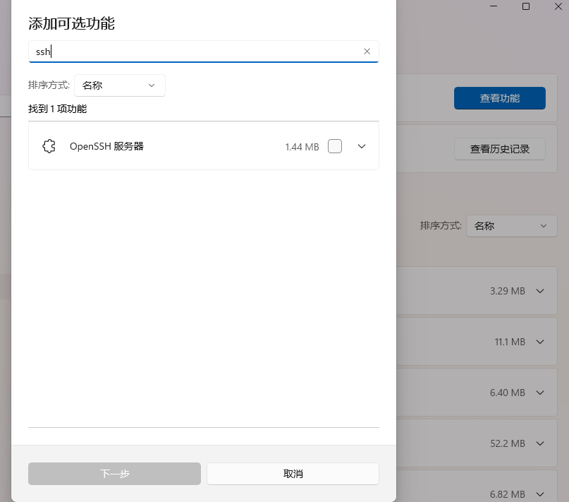Expand the 6.40 MB feature row
This screenshot has width=569, height=502.
540,393
